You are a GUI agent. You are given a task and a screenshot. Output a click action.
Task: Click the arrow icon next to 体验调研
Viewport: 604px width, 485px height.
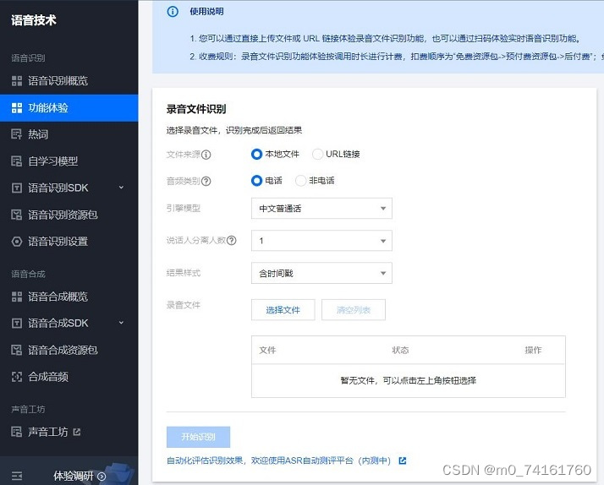click(102, 477)
